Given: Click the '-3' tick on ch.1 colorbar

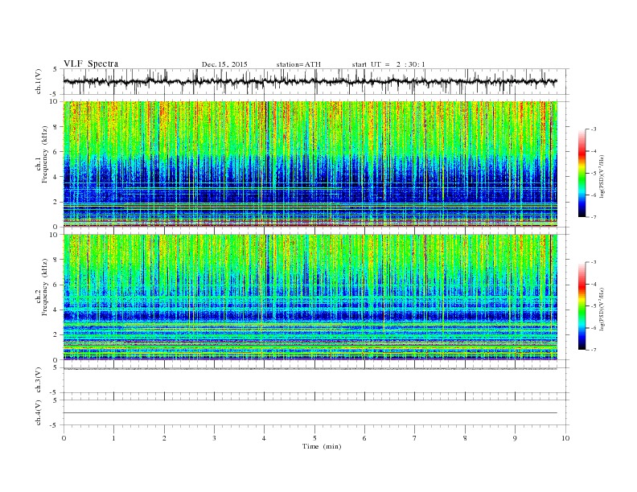Looking at the screenshot, I should (x=594, y=129).
